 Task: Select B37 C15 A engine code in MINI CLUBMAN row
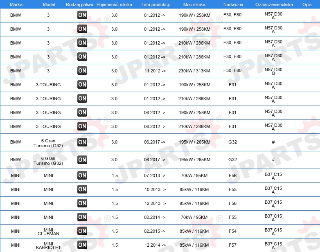pos(273,232)
